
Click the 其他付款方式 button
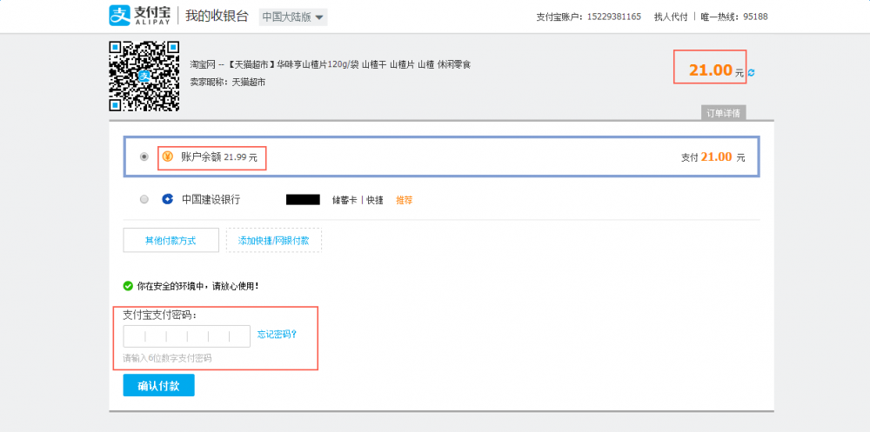(171, 240)
